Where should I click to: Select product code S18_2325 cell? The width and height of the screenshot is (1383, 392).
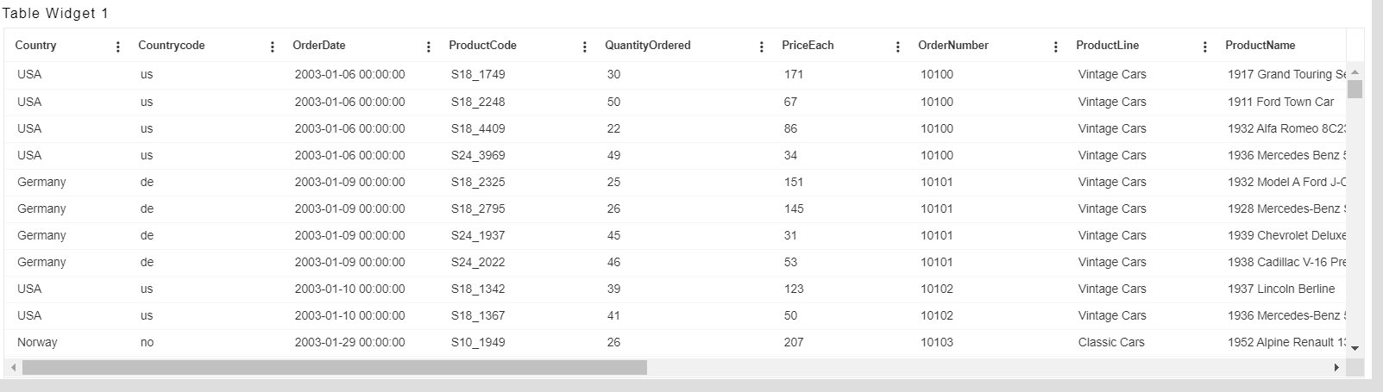pos(478,182)
